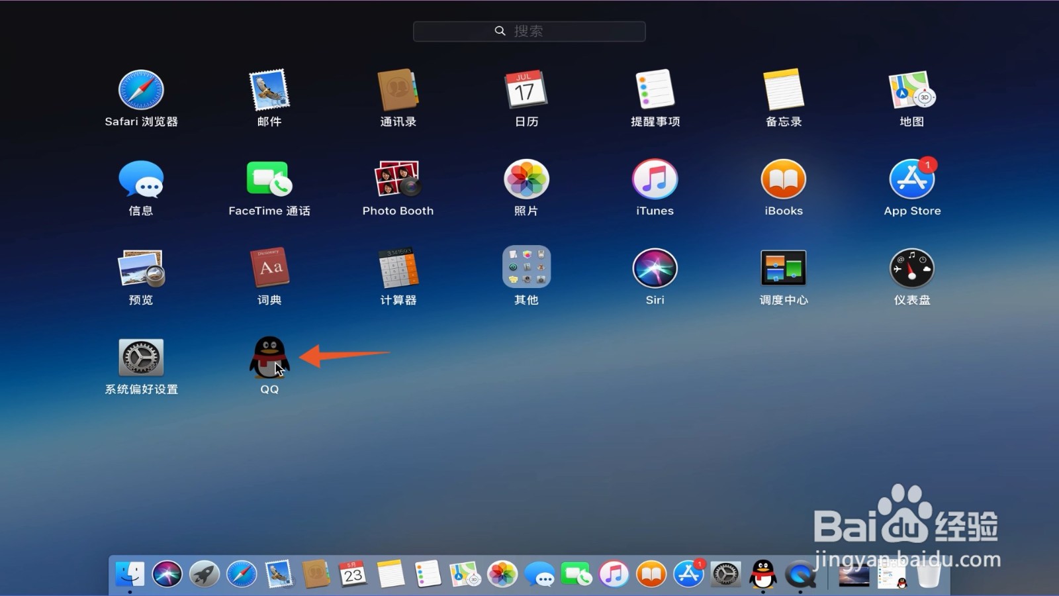Click the System Preferences gear in Dock

[725, 573]
